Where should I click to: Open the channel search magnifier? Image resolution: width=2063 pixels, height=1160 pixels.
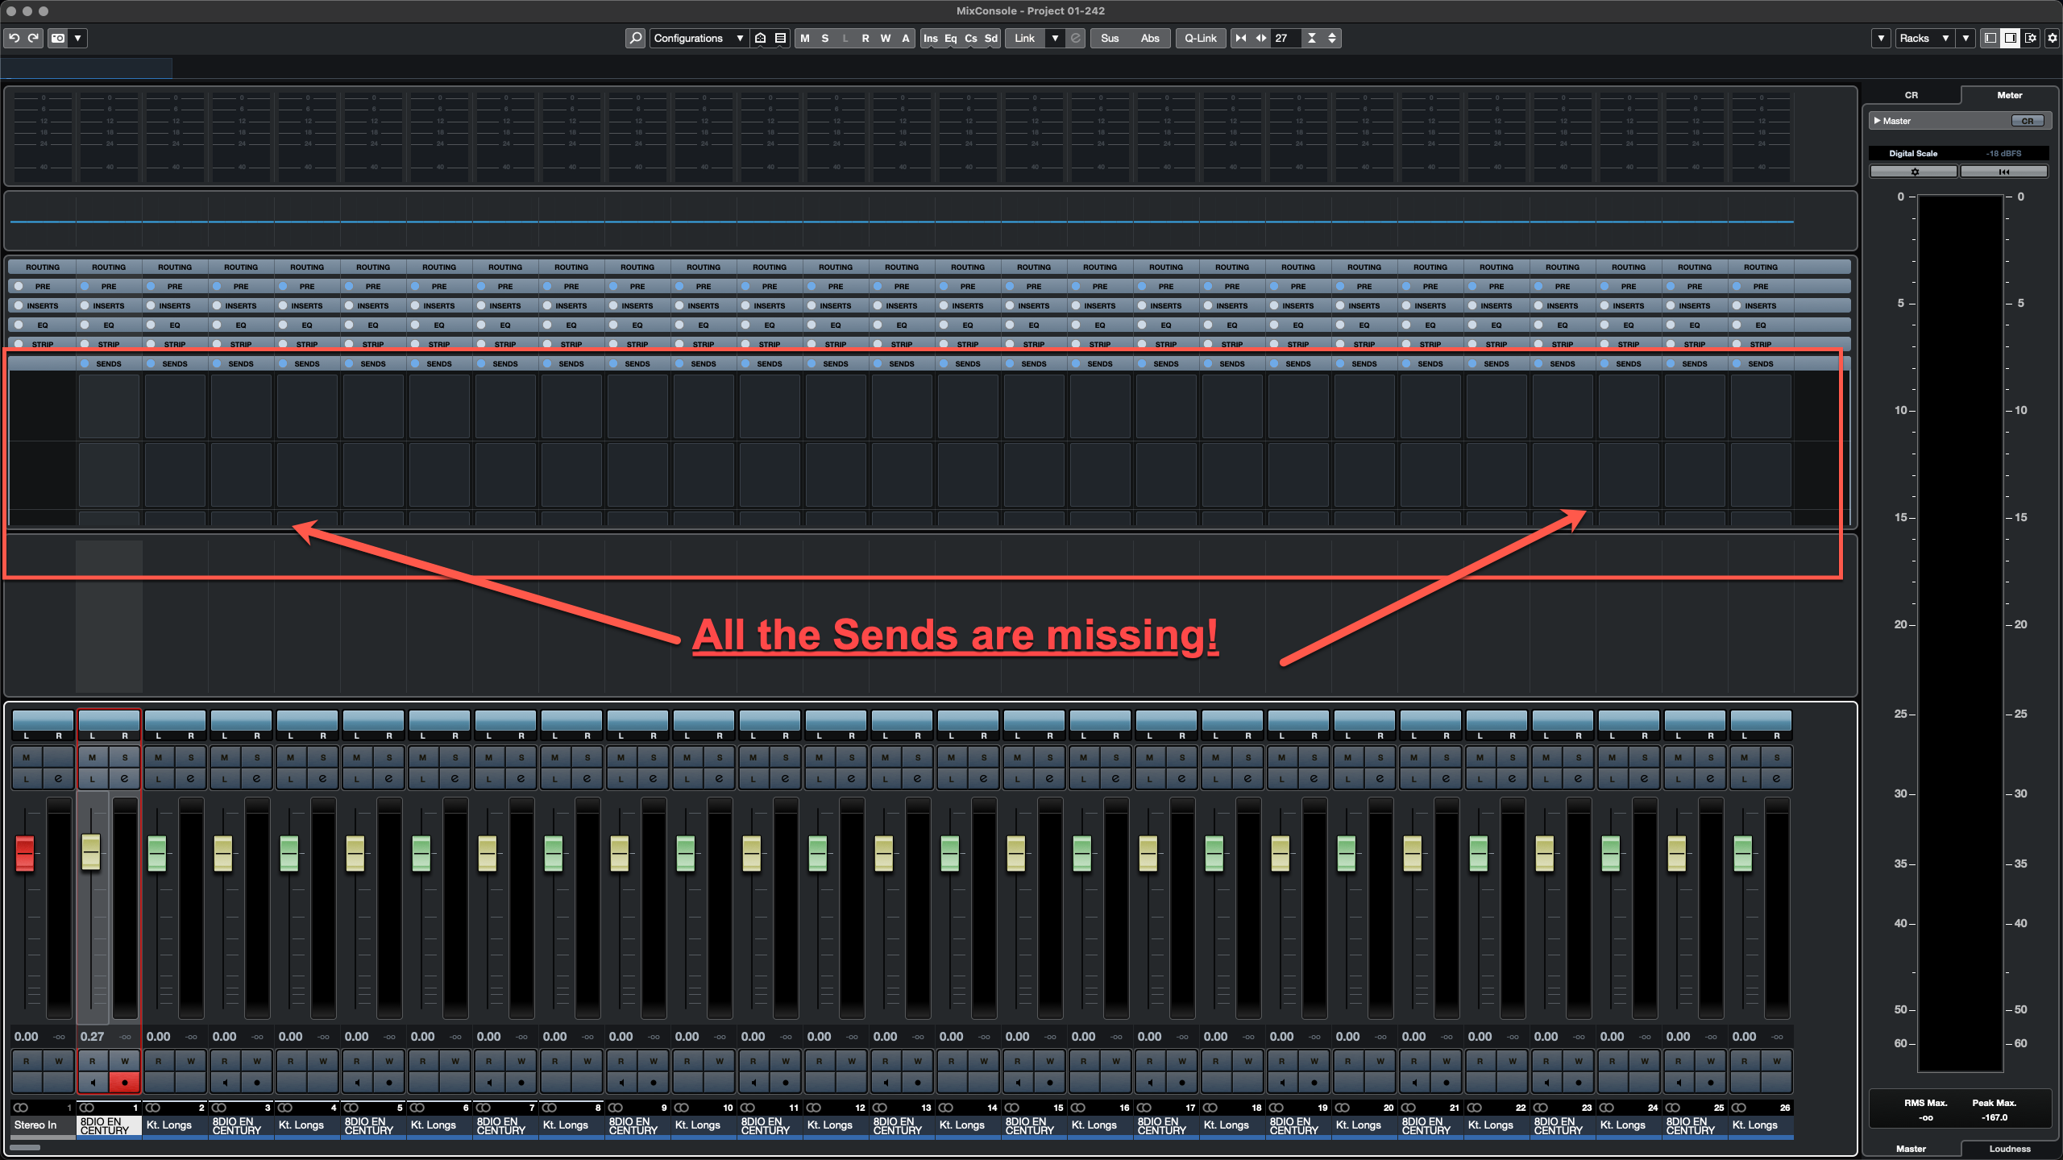(636, 38)
